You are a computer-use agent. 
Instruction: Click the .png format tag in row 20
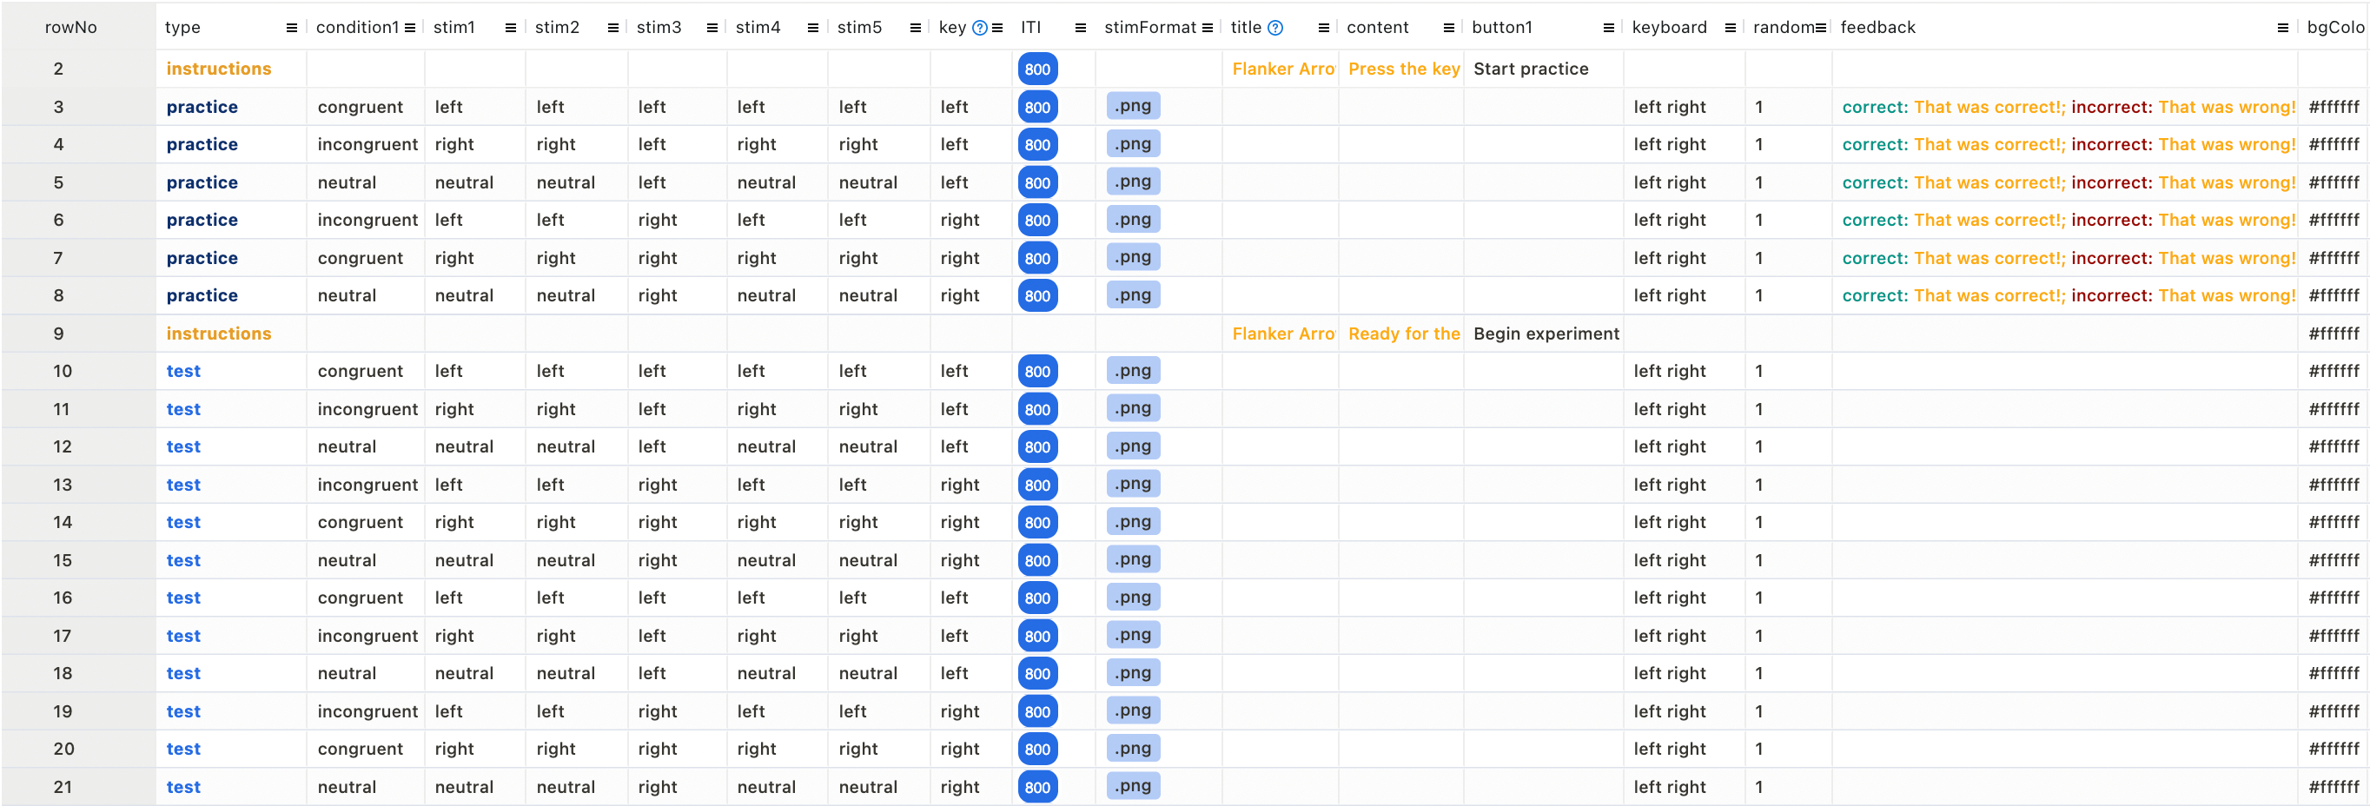point(1134,748)
